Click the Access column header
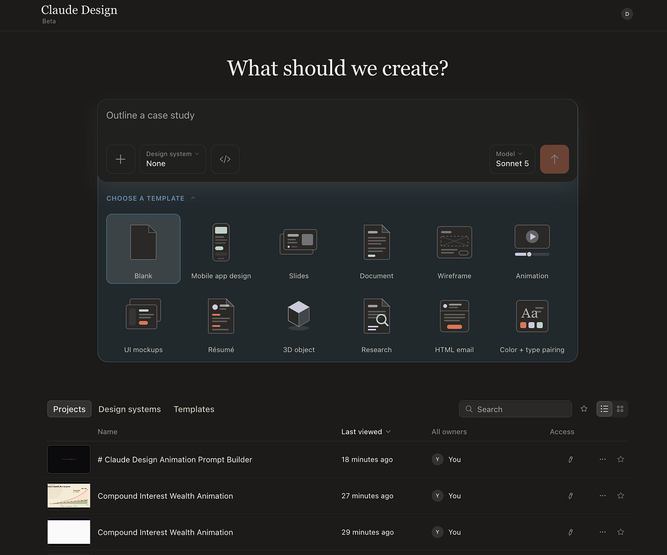 562,432
